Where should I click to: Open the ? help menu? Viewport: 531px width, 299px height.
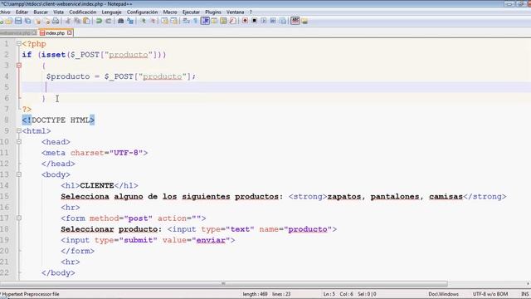(251, 12)
